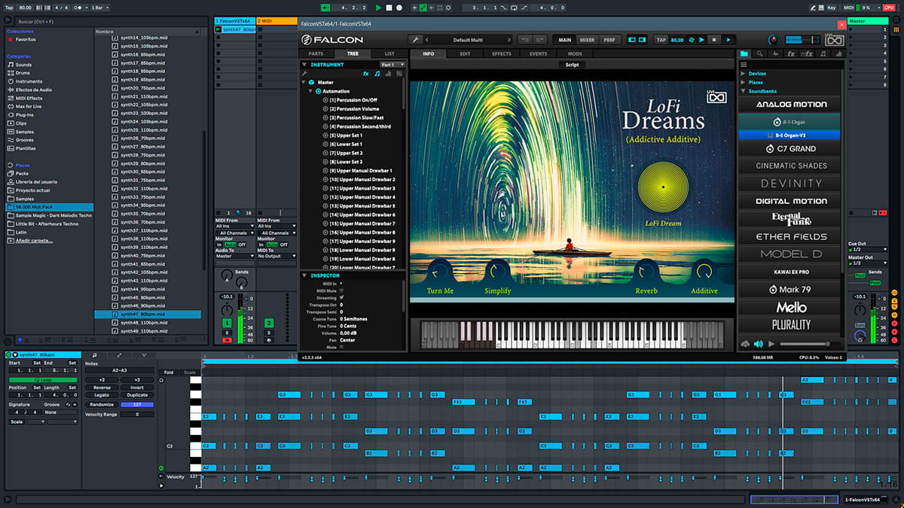Click the MIXER view button
This screenshot has height=508, width=904.
(587, 40)
